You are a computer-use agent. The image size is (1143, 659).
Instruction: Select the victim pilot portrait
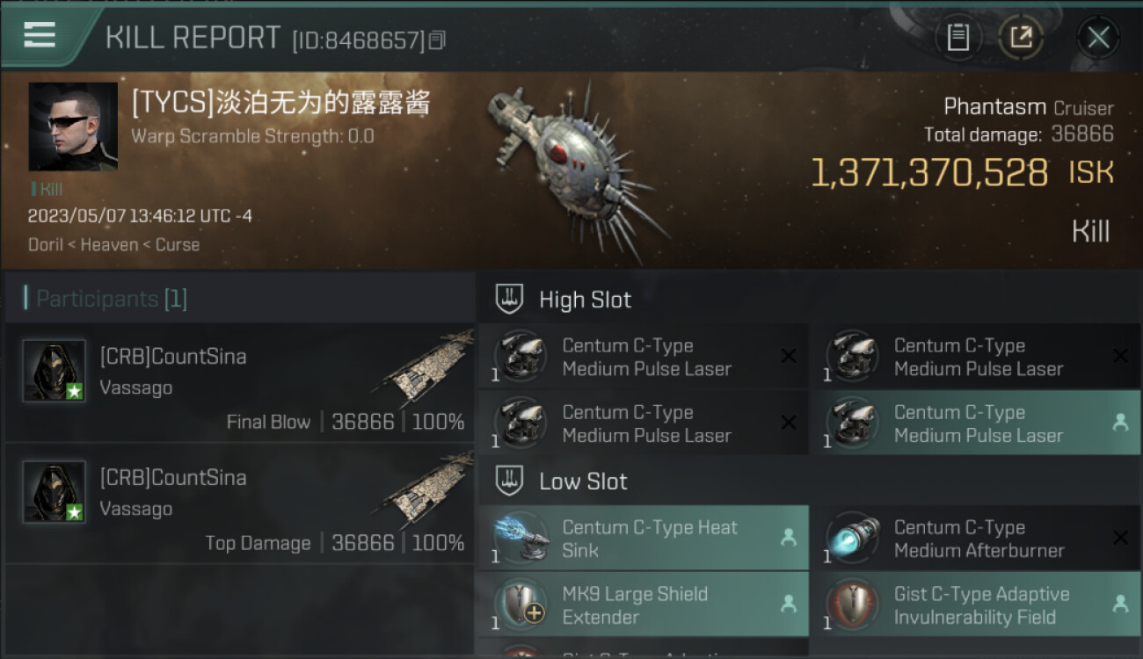[x=73, y=127]
